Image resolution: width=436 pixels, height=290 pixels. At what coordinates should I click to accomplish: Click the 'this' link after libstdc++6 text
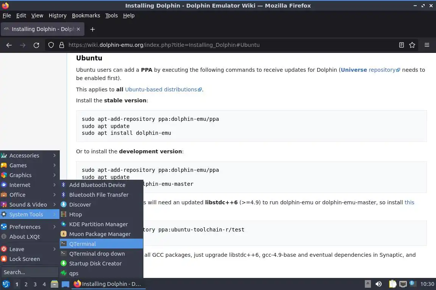coord(409,202)
